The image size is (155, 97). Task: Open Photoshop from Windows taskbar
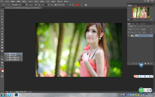[16, 95]
